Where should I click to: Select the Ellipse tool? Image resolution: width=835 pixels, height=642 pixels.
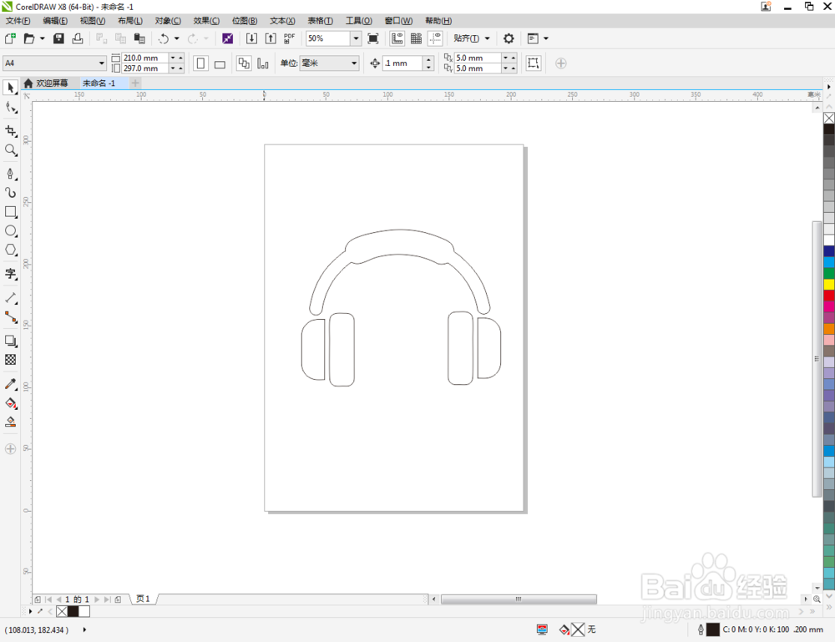point(10,230)
